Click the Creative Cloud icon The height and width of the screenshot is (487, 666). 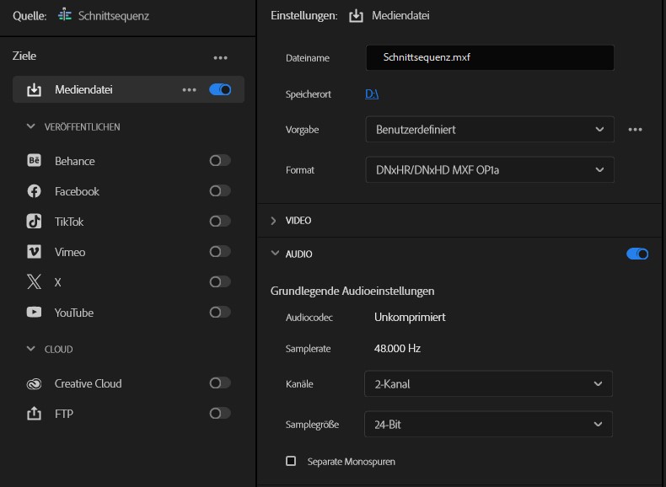(35, 383)
